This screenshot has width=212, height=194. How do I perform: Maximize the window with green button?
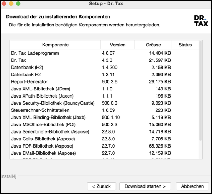point(18,4)
